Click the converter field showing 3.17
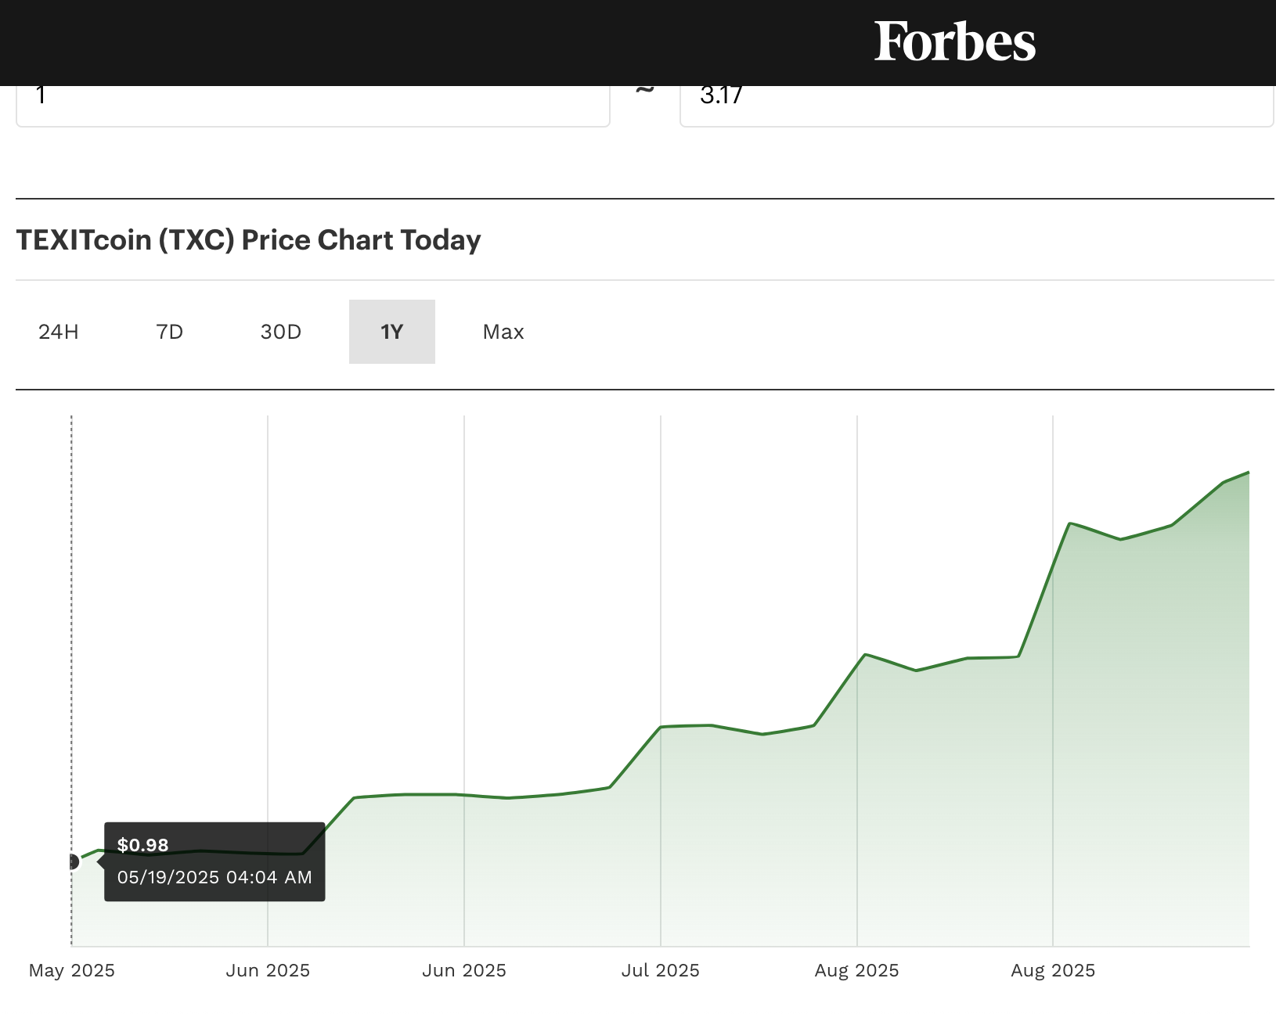Screen dimensions: 1276x1014 click(x=975, y=103)
